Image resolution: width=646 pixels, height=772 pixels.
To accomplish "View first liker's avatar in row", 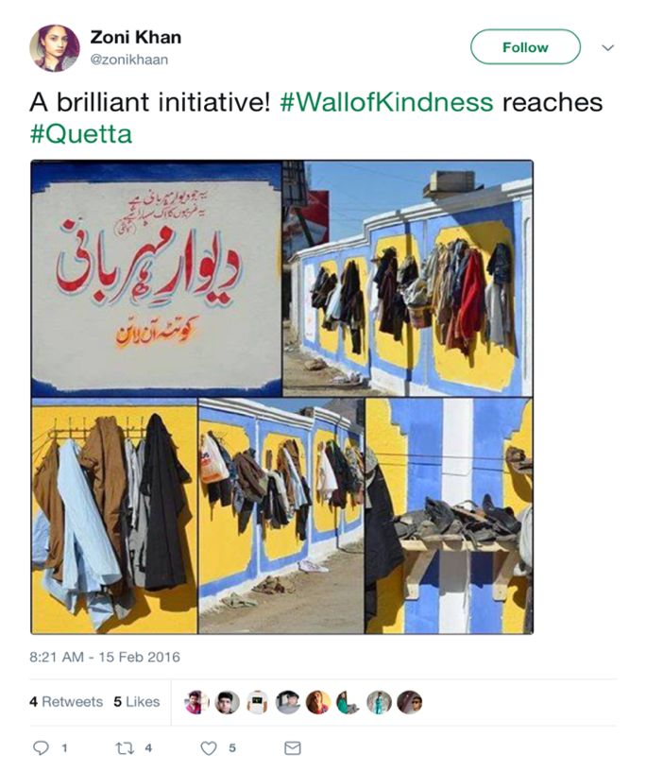I will [x=196, y=702].
